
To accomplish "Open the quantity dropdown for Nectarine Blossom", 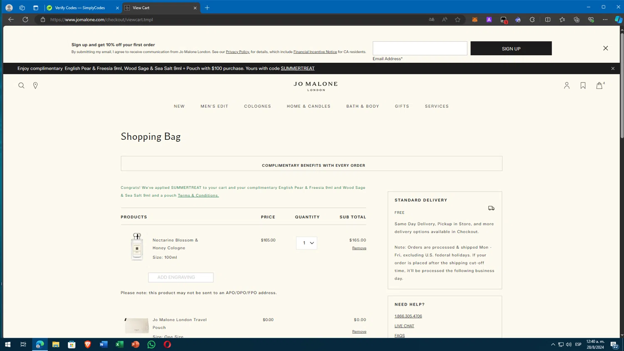I will [307, 243].
